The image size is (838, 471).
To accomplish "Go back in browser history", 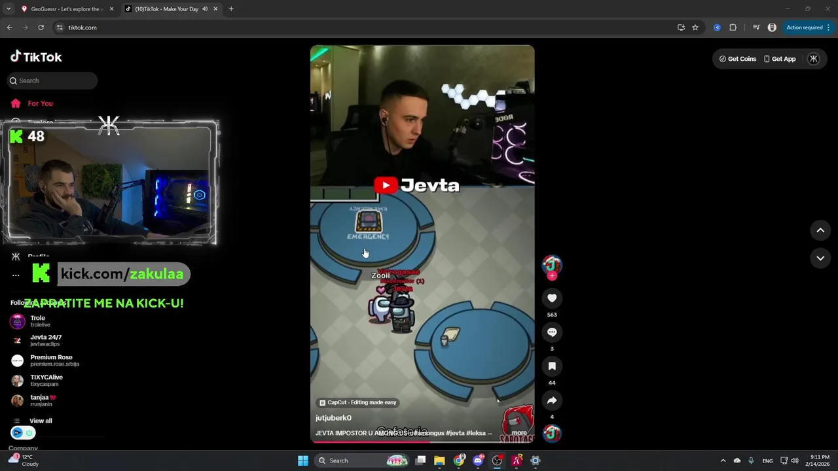I will 9,27.
